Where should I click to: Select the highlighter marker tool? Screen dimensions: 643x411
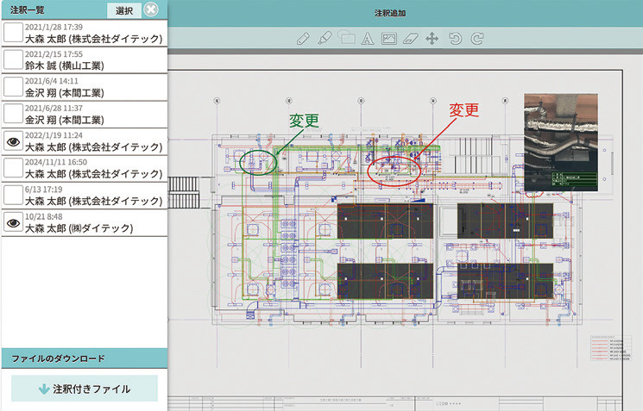pos(325,39)
